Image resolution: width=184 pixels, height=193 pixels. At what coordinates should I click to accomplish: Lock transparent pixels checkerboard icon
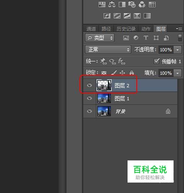coord(104,73)
